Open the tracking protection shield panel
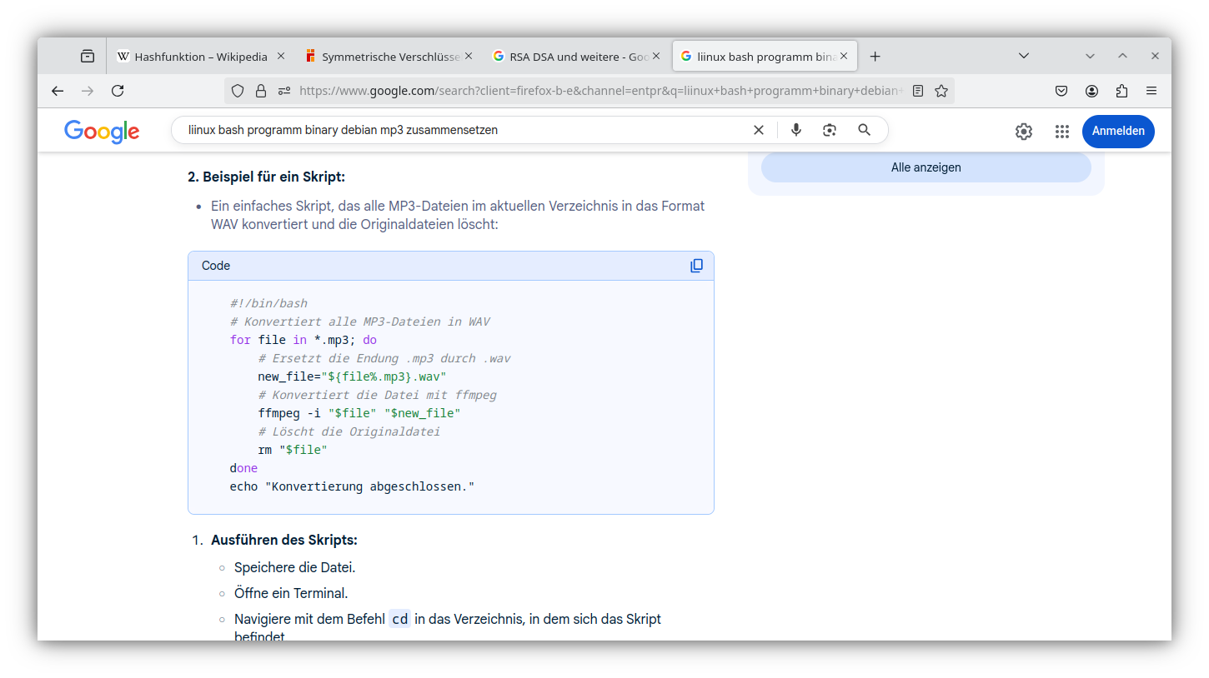This screenshot has height=678, width=1209. coord(238,91)
